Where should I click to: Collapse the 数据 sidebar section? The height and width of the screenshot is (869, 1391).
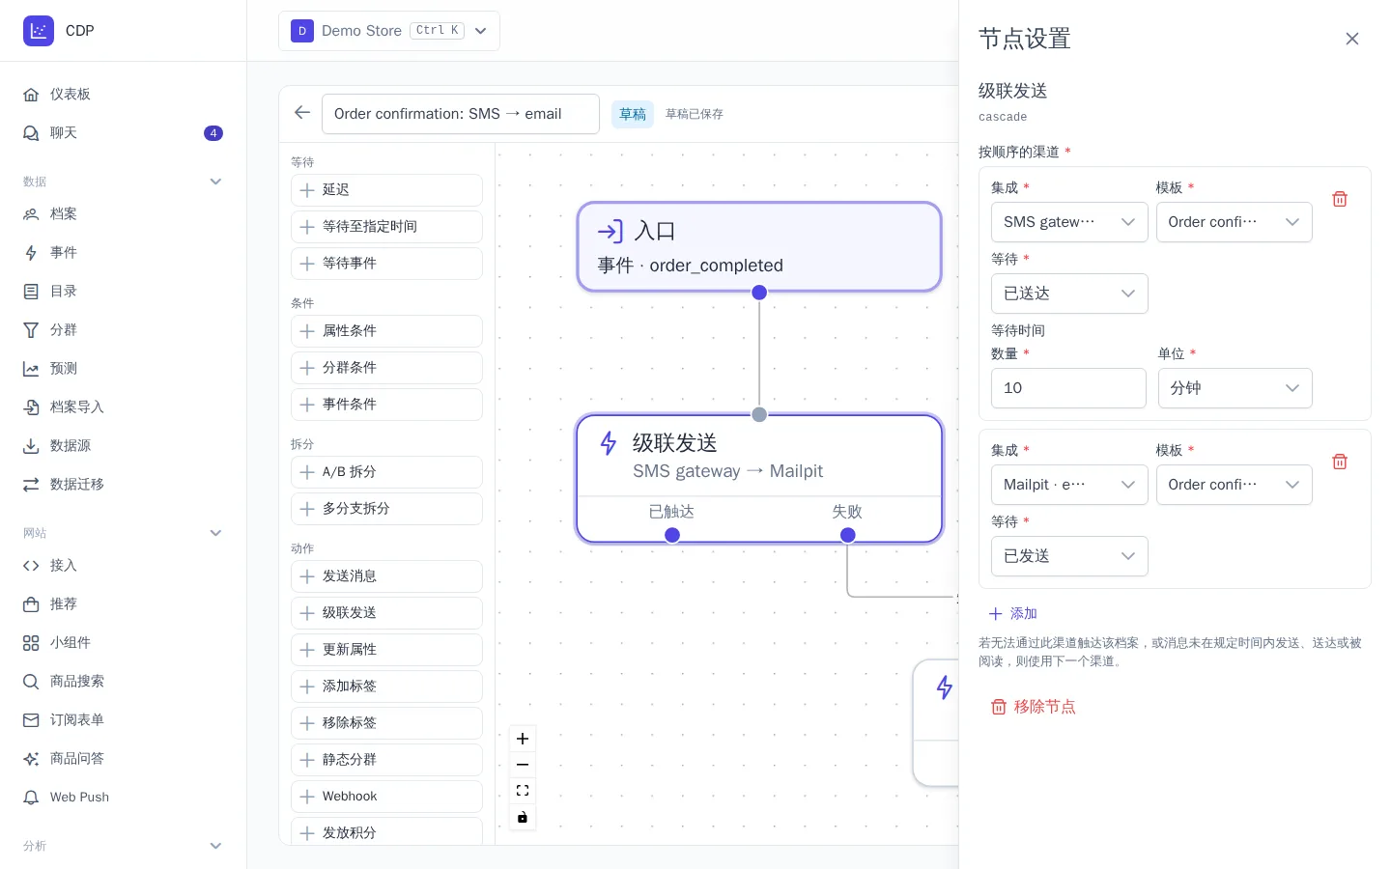(216, 182)
